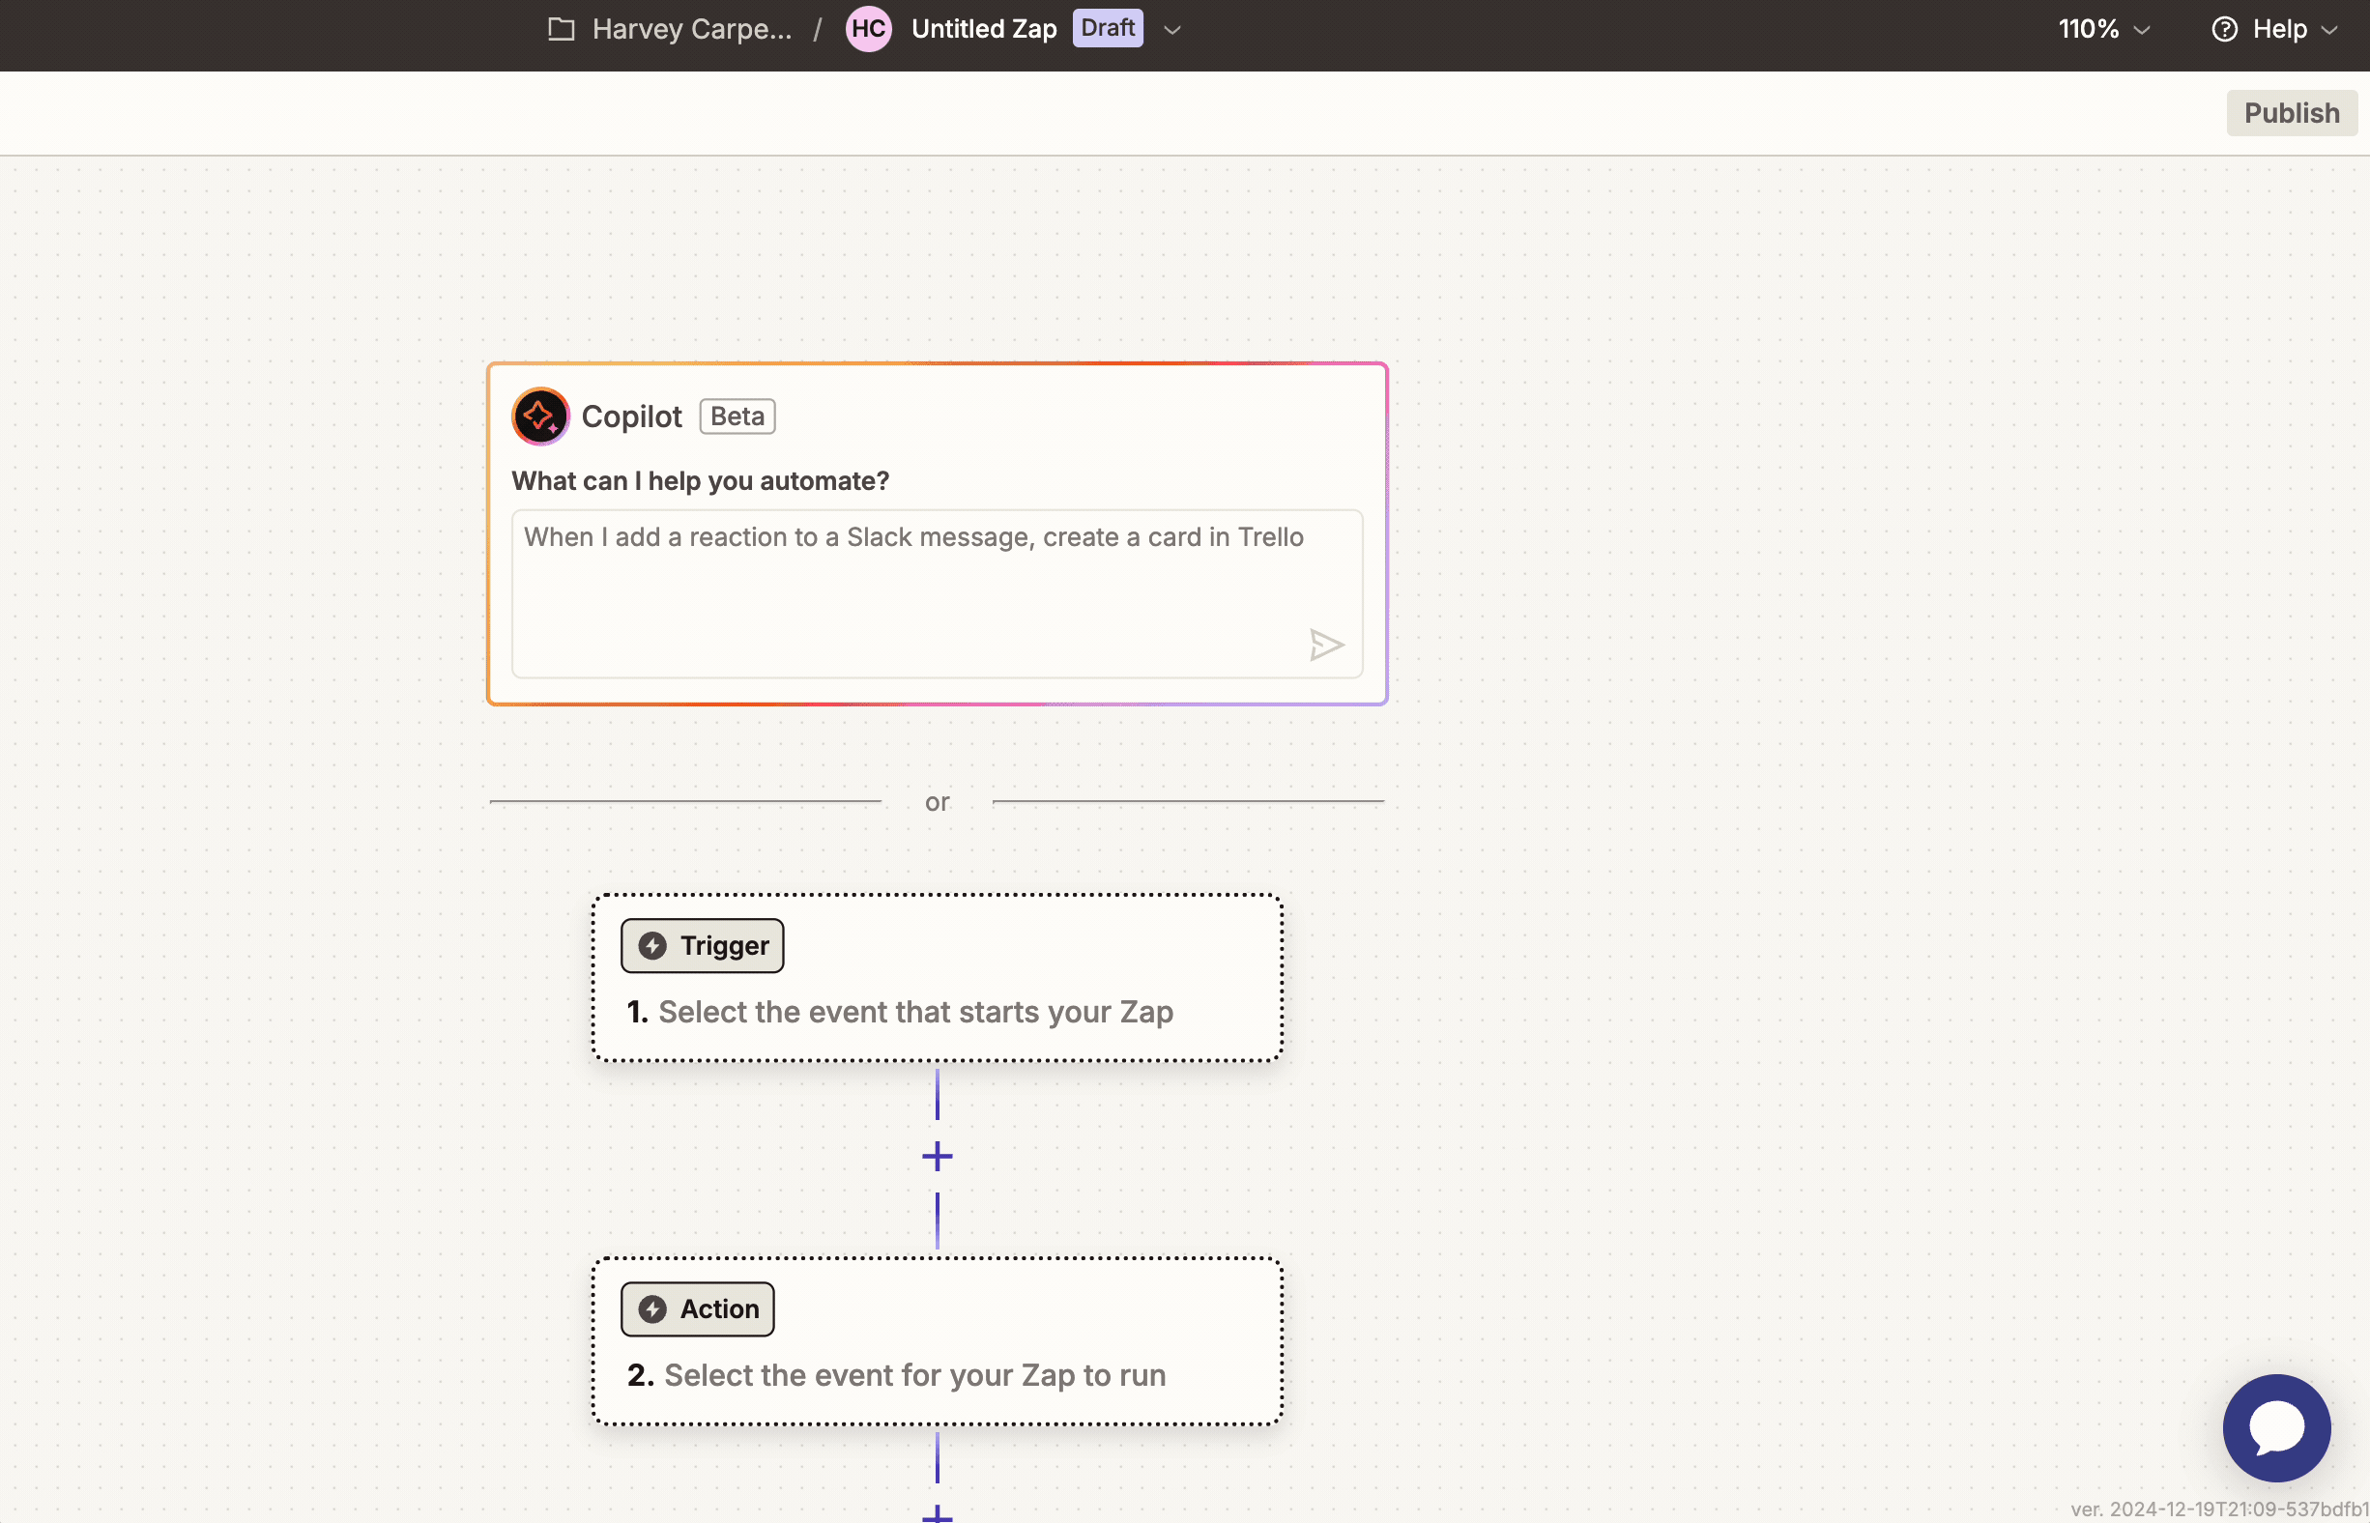This screenshot has height=1523, width=2370.
Task: Select the event that starts your Zap
Action: tap(915, 1012)
